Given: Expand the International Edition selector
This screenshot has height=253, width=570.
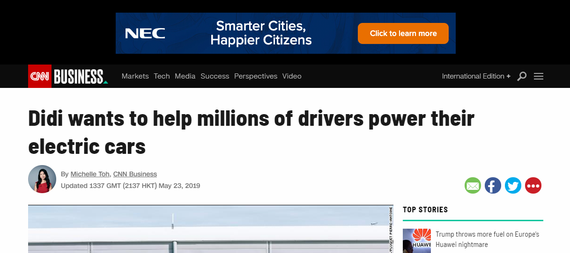Looking at the screenshot, I should (x=476, y=76).
